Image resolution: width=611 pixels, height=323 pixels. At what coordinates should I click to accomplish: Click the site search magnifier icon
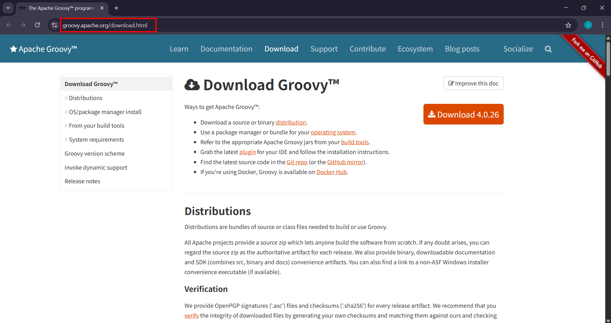click(548, 49)
